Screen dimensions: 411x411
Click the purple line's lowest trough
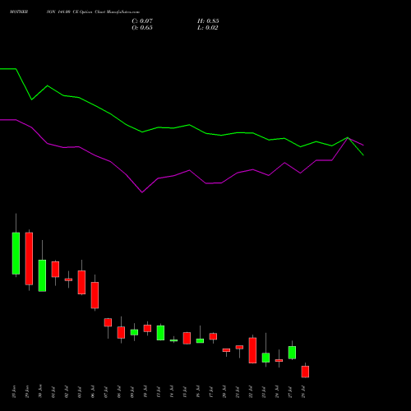click(142, 192)
